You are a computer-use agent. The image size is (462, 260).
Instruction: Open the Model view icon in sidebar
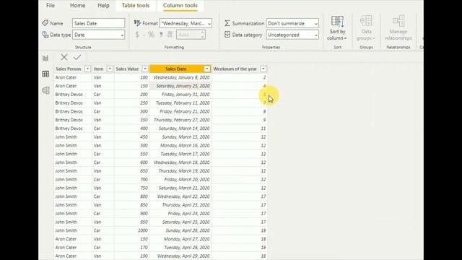tap(45, 90)
